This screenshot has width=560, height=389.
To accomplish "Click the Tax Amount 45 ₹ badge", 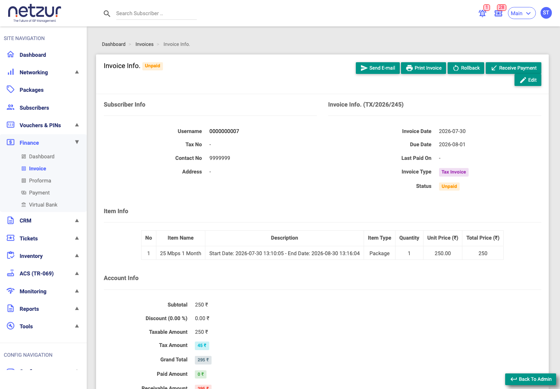I will point(202,345).
